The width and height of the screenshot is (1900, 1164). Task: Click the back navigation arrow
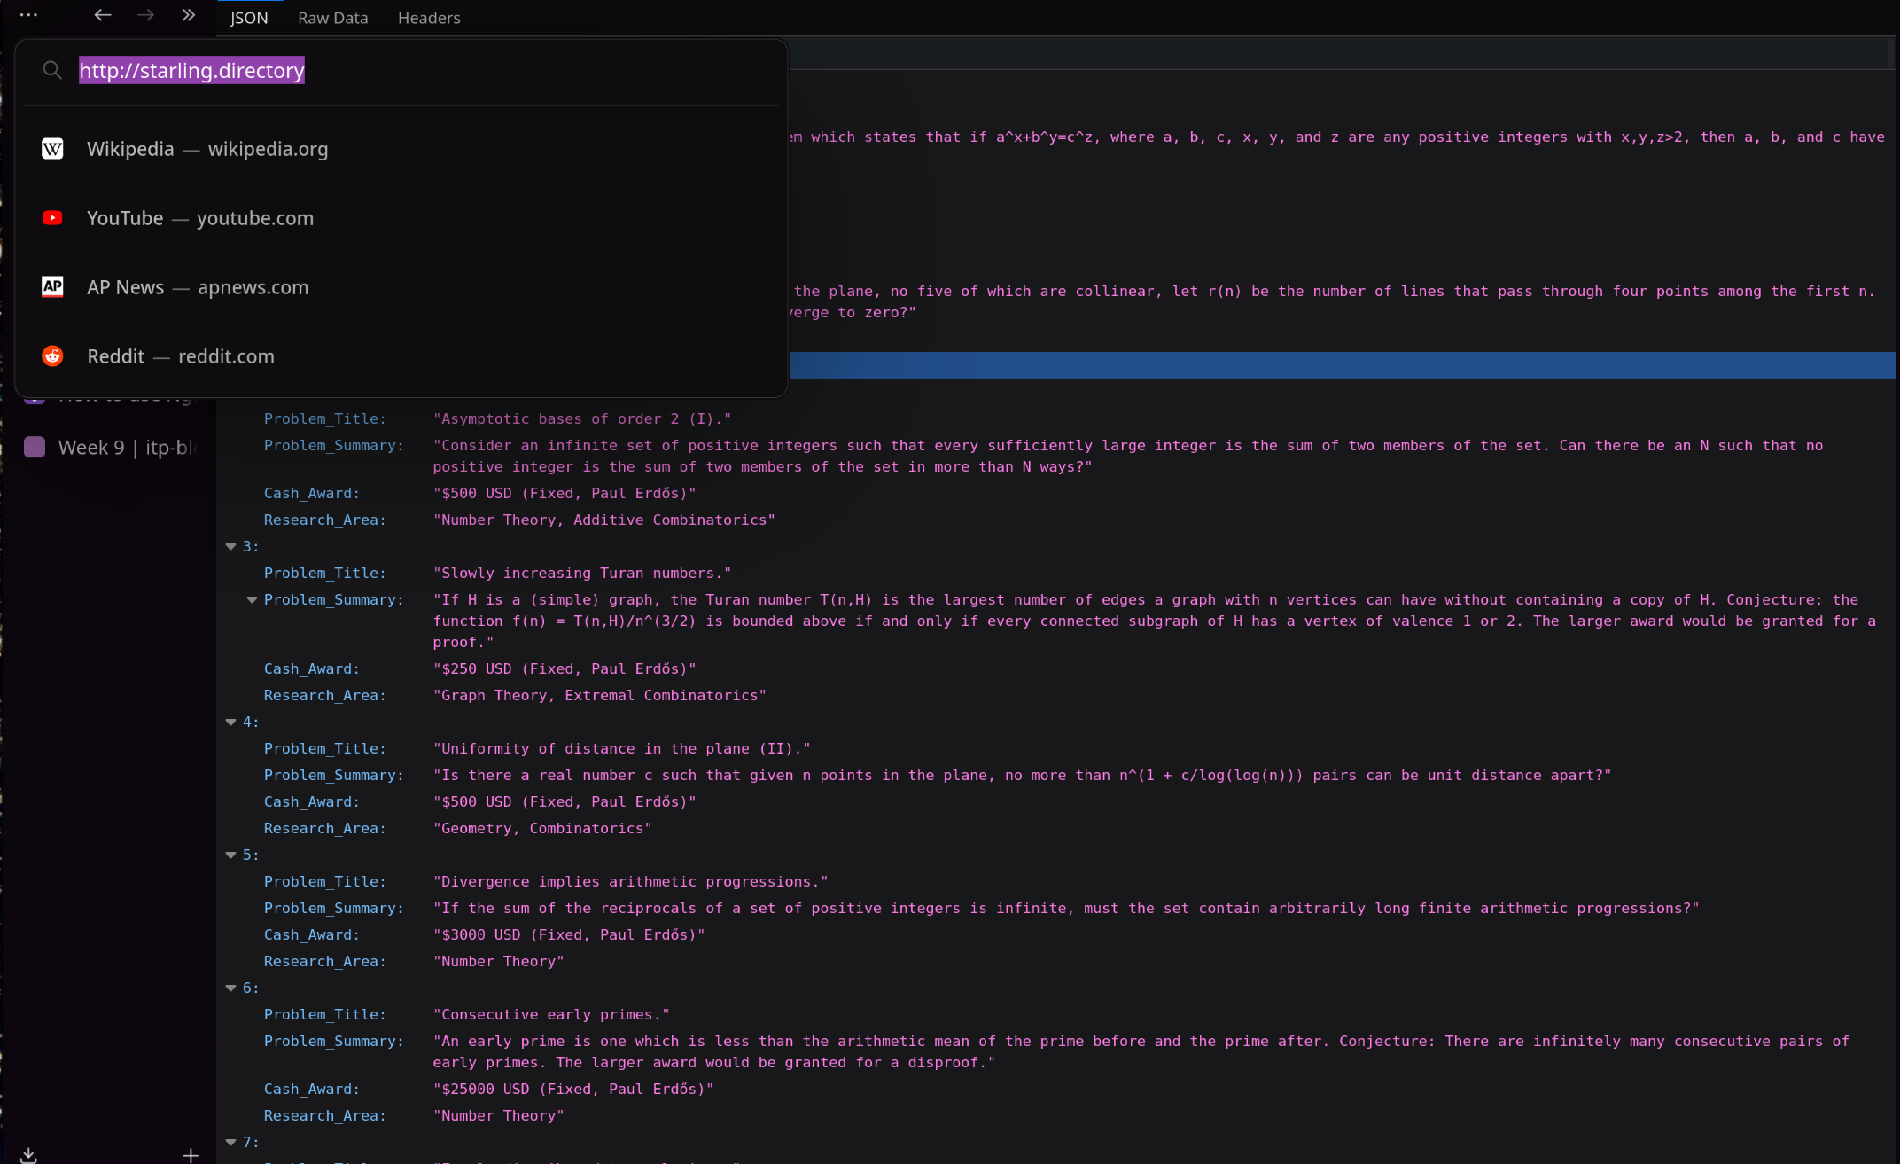(103, 15)
